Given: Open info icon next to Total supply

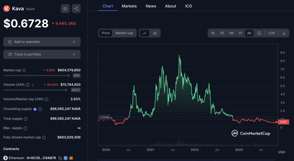Looking at the screenshot, I should click(26, 119).
